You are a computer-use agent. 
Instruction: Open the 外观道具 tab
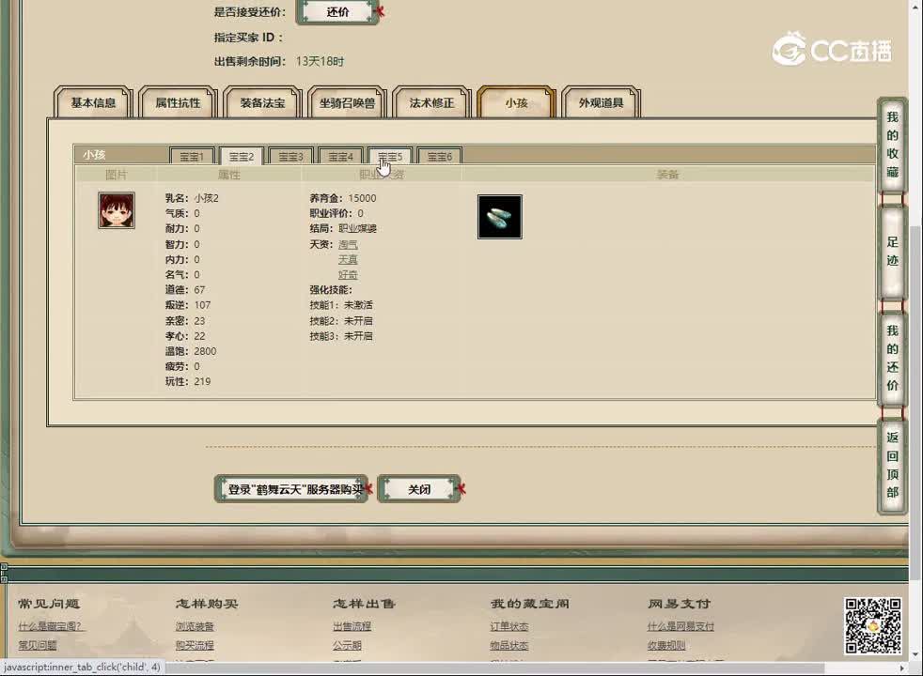coord(601,103)
